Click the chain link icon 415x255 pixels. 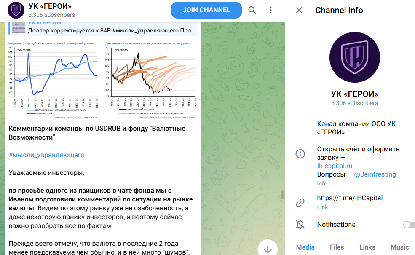(x=300, y=203)
